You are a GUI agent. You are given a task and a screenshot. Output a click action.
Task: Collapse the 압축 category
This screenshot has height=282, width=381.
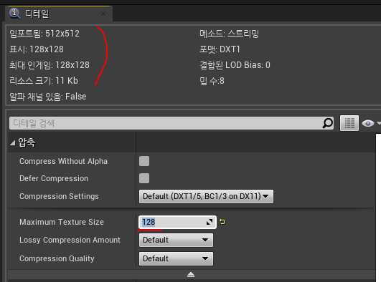(x=13, y=143)
